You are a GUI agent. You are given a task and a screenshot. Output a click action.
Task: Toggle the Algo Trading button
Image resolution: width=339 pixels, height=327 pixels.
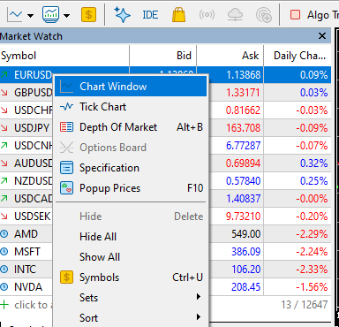[x=313, y=15]
